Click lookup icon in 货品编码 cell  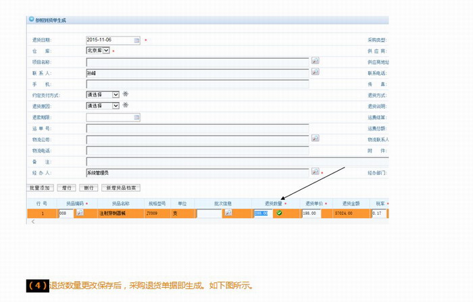tap(80, 213)
